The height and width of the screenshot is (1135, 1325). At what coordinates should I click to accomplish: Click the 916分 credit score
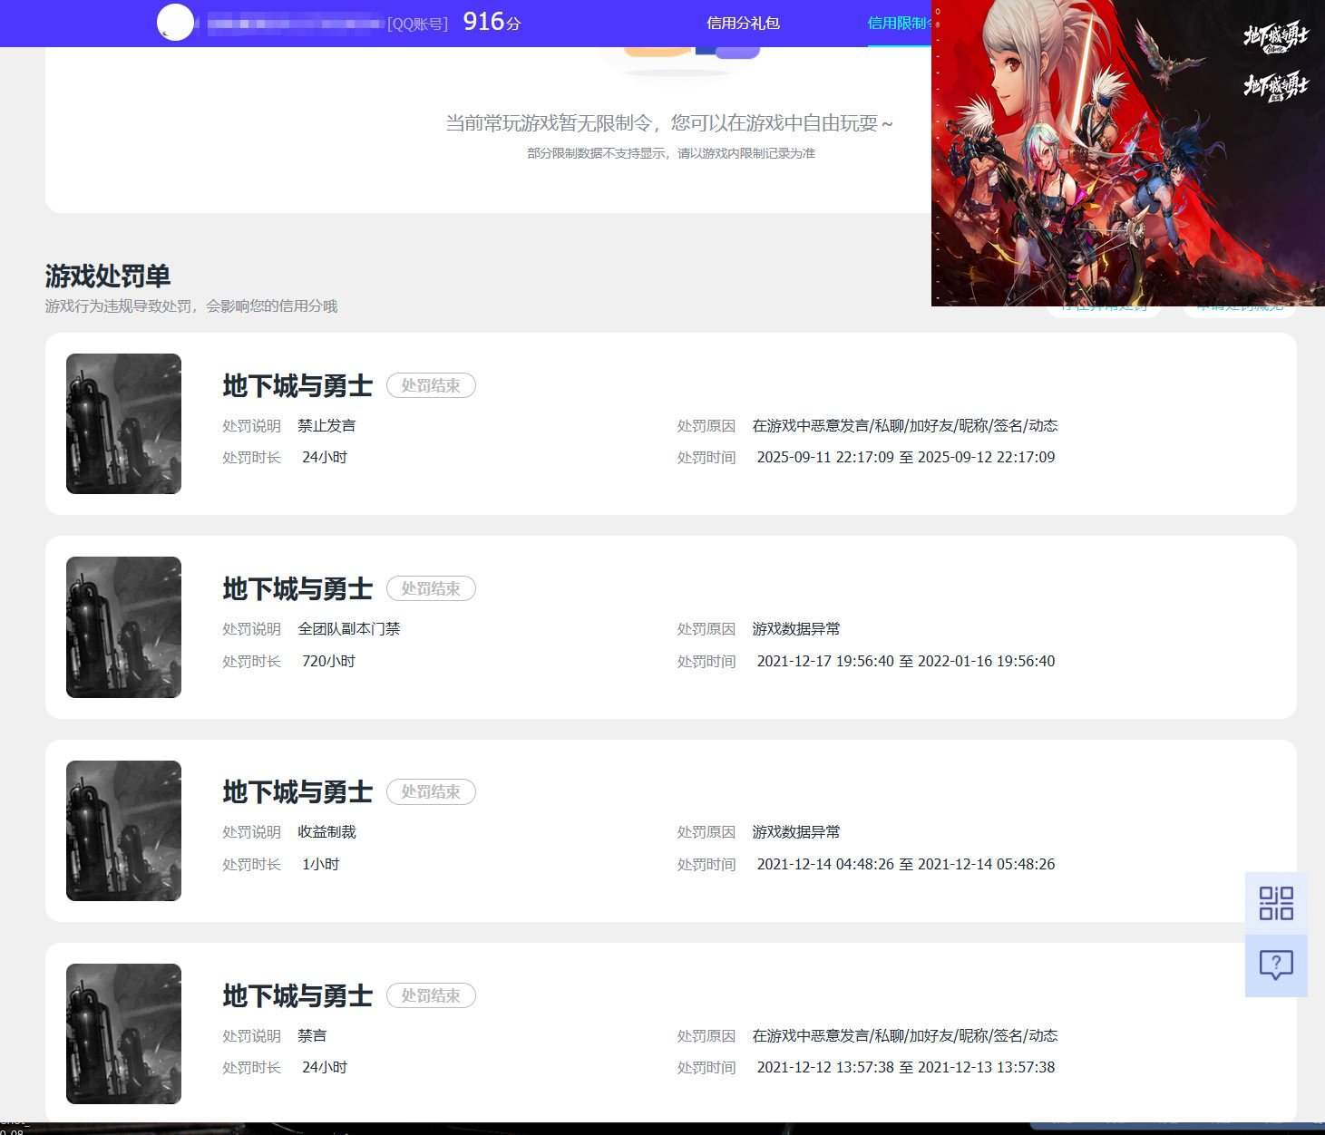click(x=492, y=22)
